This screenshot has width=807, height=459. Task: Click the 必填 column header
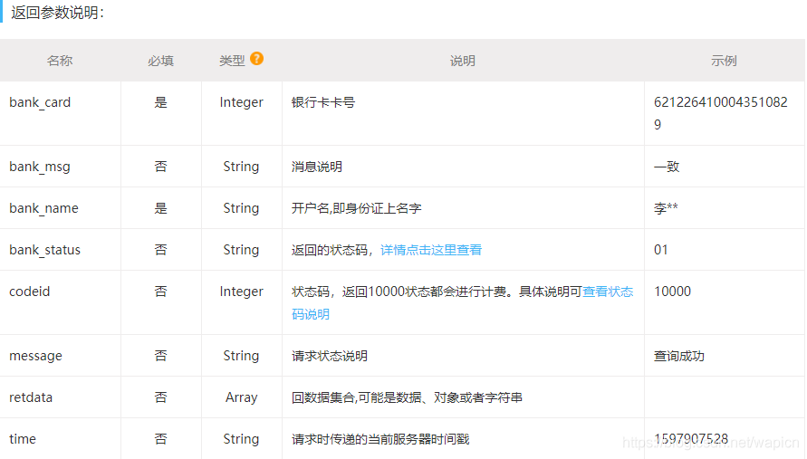click(160, 61)
